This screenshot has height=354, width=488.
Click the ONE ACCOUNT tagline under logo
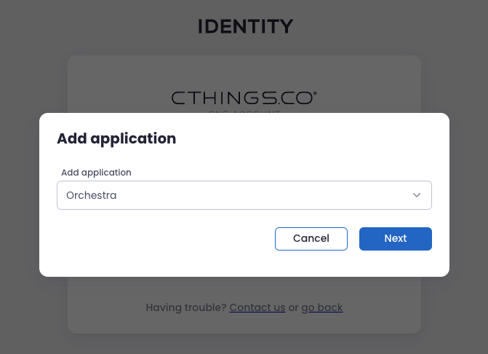tap(244, 111)
